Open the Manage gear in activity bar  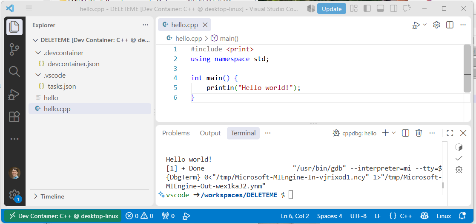coord(14,195)
